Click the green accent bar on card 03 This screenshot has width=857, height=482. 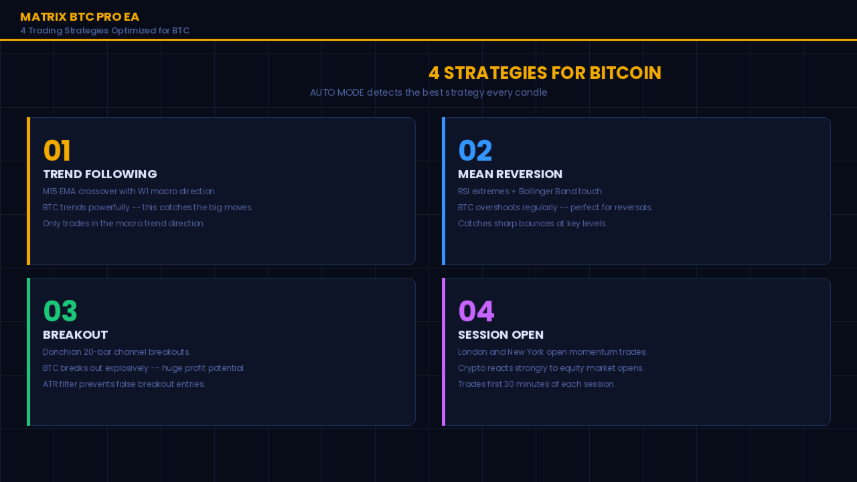pos(28,351)
